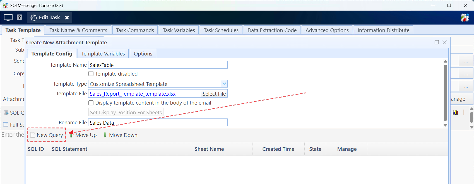Close the Edit Task tab
Viewport: 474px width, 184px height.
[67, 18]
